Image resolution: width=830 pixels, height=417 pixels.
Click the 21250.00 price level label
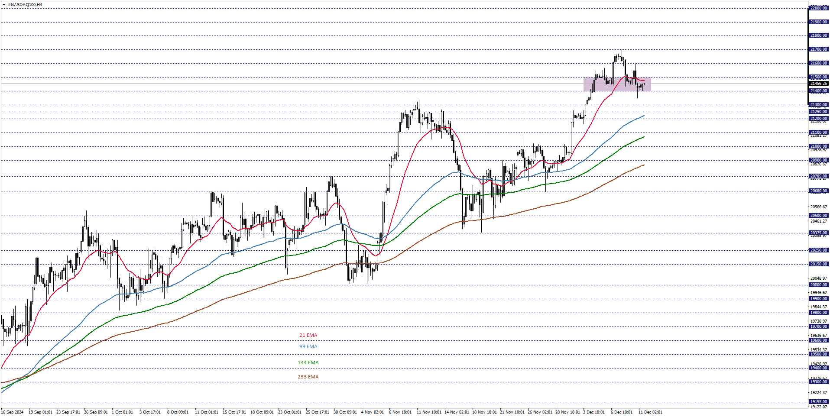pyautogui.click(x=819, y=112)
